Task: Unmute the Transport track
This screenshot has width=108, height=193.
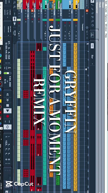Action: 87,10
